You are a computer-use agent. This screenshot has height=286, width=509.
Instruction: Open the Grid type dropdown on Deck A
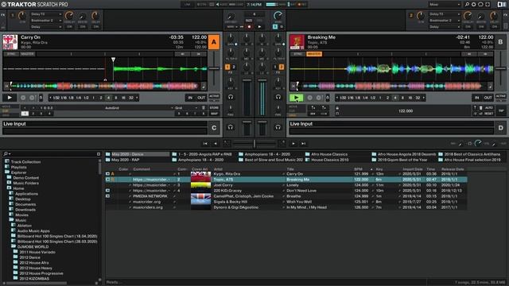(186, 108)
